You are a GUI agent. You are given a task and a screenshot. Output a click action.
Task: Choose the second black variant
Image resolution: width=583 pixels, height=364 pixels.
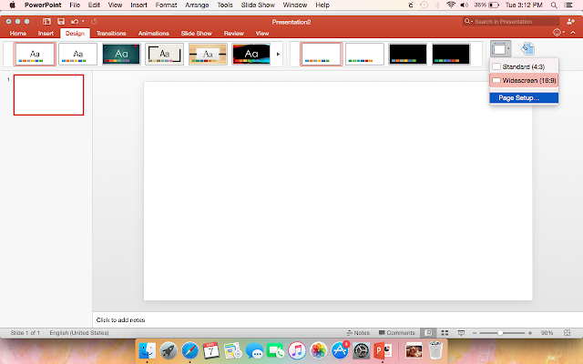451,55
